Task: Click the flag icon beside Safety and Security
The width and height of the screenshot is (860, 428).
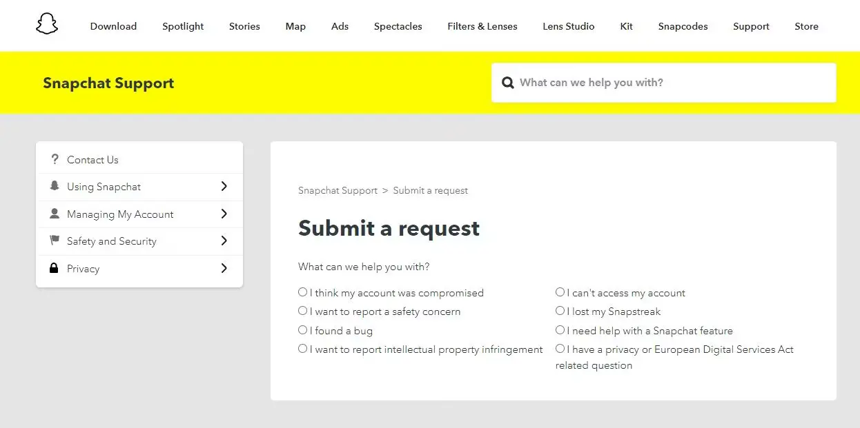Action: (x=55, y=241)
